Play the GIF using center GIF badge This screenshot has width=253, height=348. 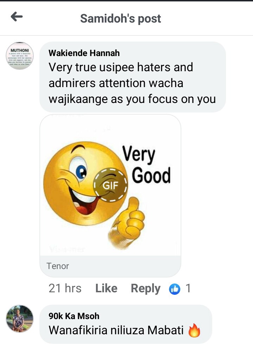click(110, 185)
